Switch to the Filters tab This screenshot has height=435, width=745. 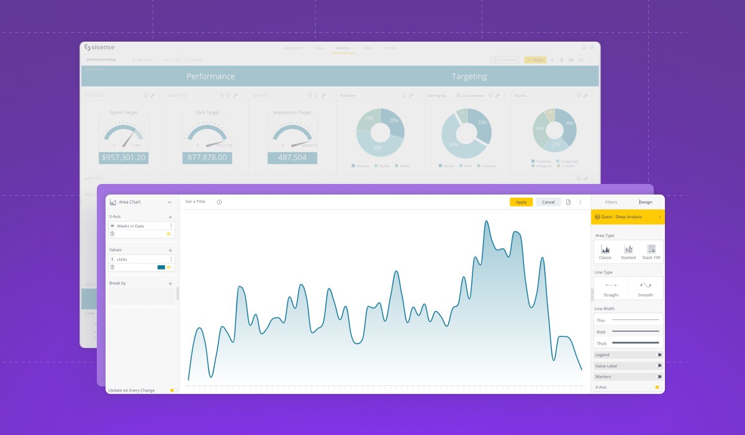pos(611,202)
